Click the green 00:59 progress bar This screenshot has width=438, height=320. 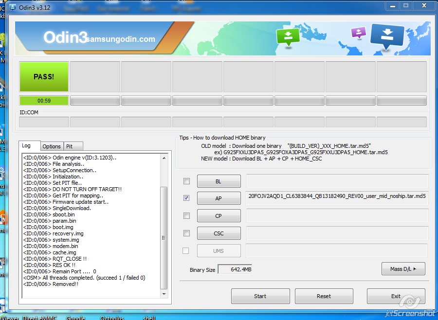tap(44, 101)
